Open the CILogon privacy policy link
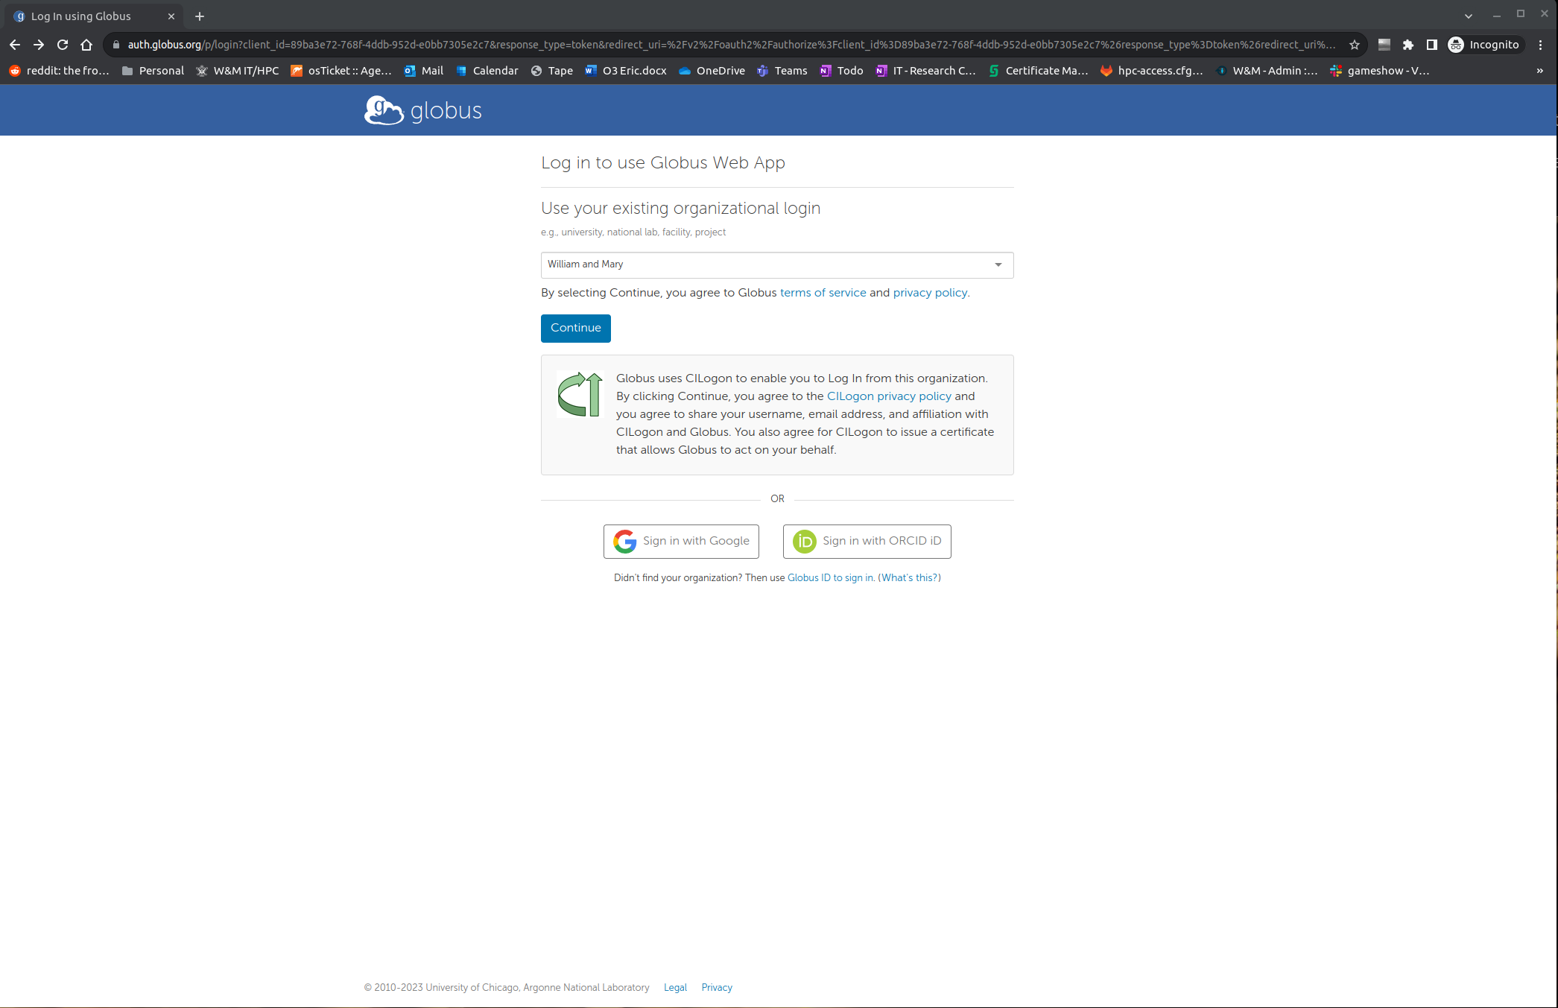This screenshot has width=1558, height=1008. (889, 396)
